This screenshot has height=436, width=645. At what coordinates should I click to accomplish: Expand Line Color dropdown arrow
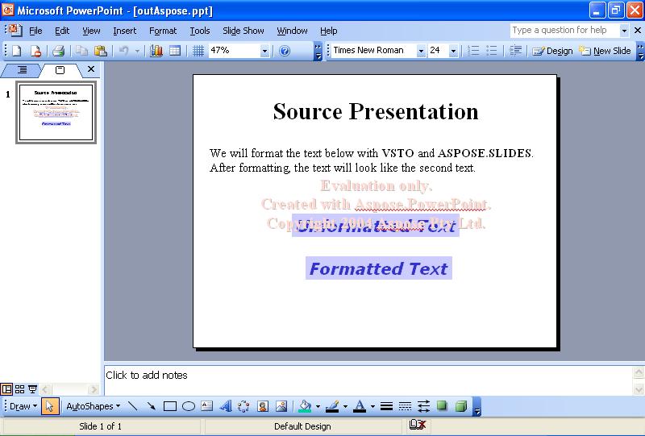(x=345, y=406)
